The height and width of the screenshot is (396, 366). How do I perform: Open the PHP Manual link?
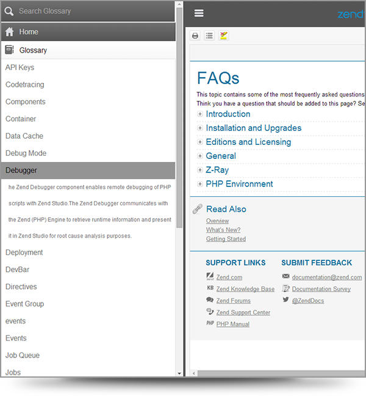(x=232, y=324)
